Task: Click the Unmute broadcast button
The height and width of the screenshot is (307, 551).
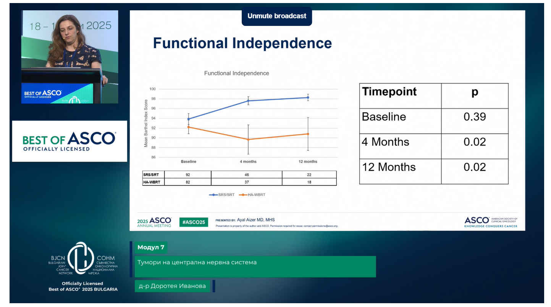Action: pos(276,16)
